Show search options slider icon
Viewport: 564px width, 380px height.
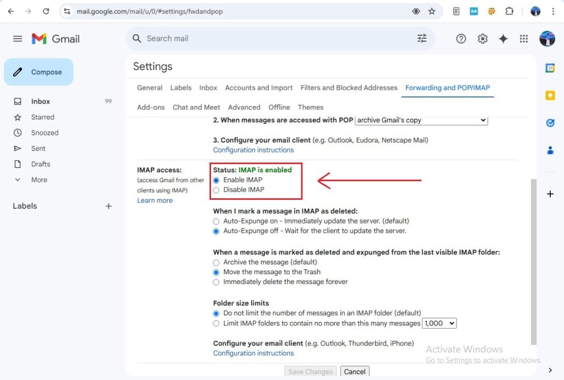[x=421, y=38]
